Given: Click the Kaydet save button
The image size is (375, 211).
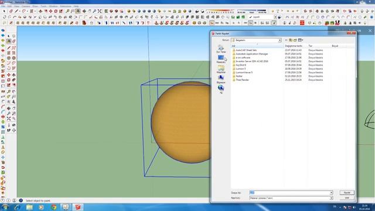Looking at the screenshot, I should (347, 193).
